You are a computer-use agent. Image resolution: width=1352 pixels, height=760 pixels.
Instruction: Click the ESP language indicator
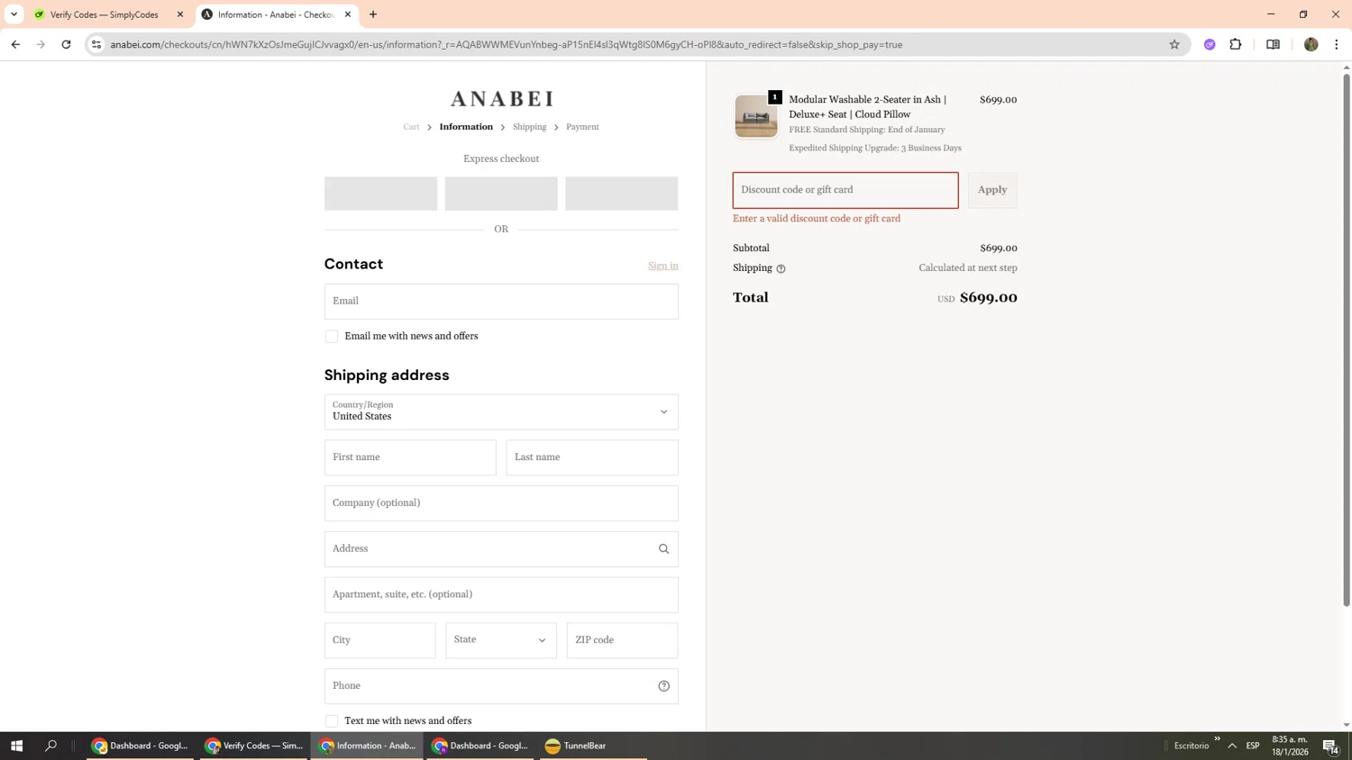[x=1253, y=746]
